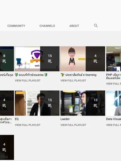Click the ระบบพิทักษ์คุณธรรม playlist title

tap(31, 75)
